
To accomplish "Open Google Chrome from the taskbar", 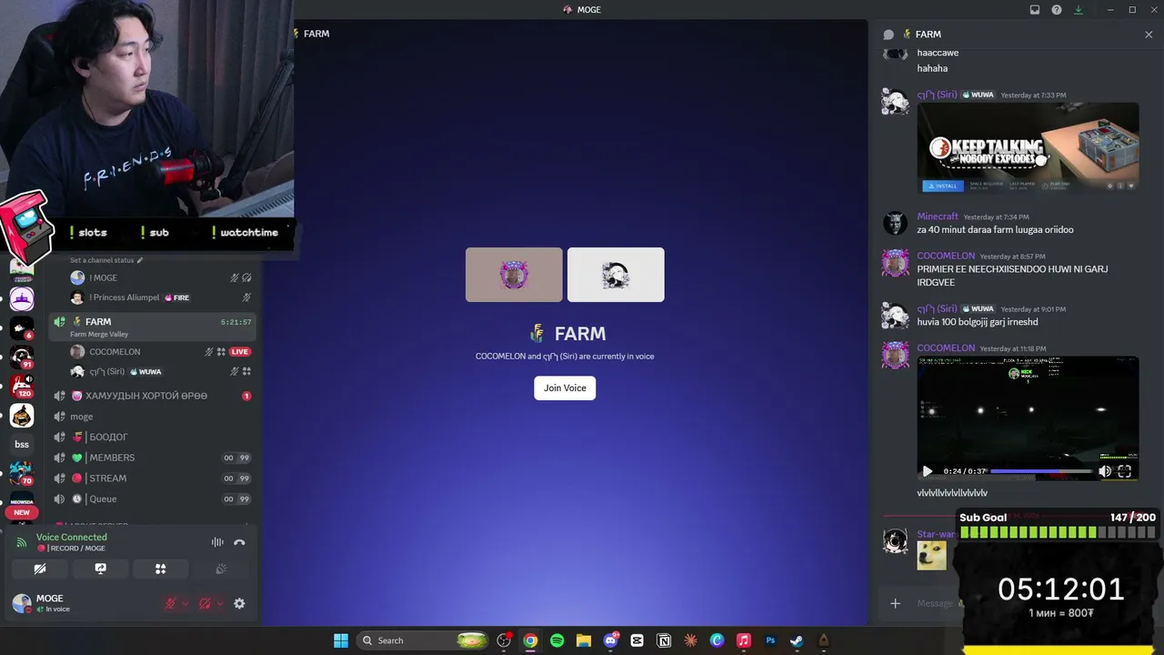I will [530, 640].
